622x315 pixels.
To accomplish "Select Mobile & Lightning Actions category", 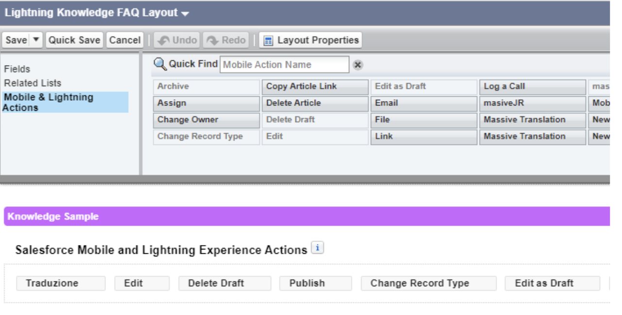I will pyautogui.click(x=64, y=102).
